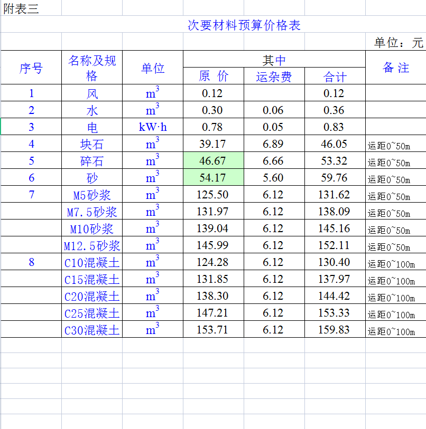Select the 电 material name cell
The image size is (426, 429).
(92, 127)
